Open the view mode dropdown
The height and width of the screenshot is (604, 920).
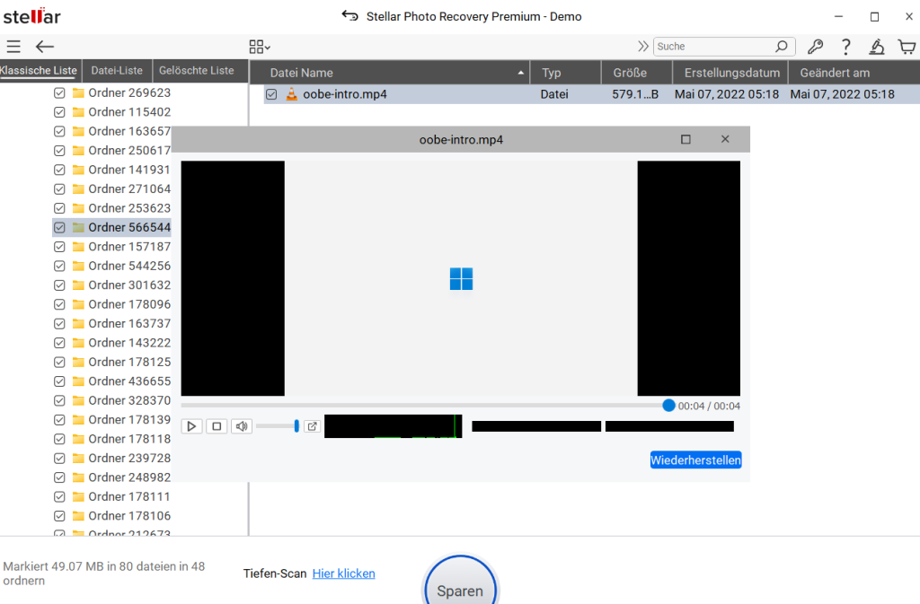pos(260,47)
